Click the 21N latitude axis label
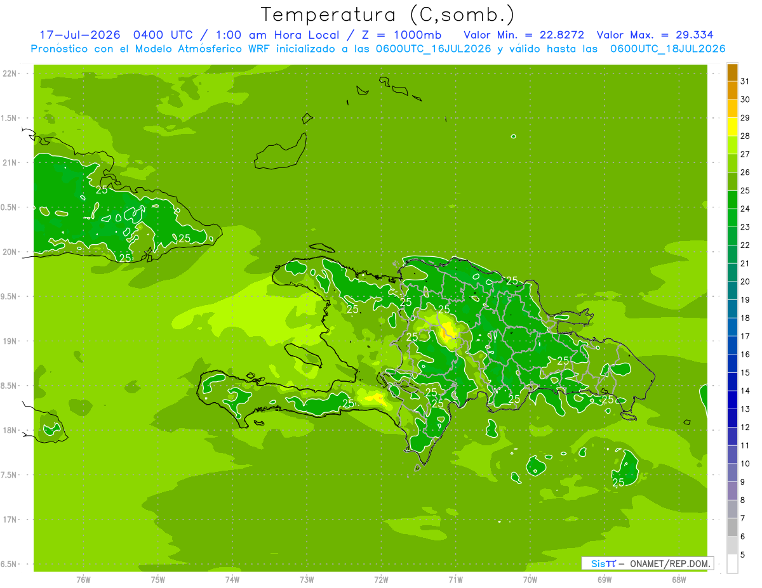 10,162
